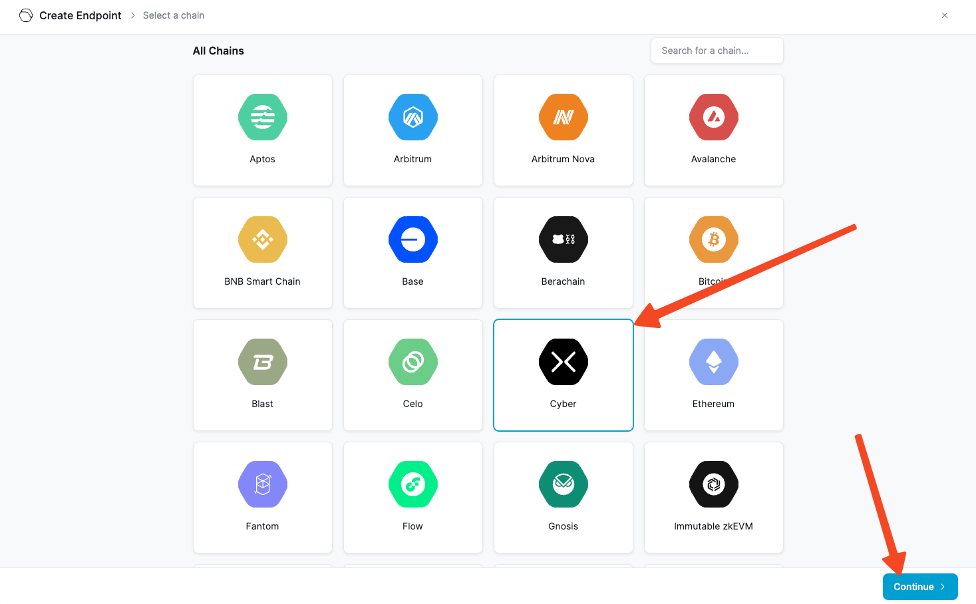Image resolution: width=976 pixels, height=604 pixels.
Task: Select the Ethereum diamond icon
Action: pos(714,362)
